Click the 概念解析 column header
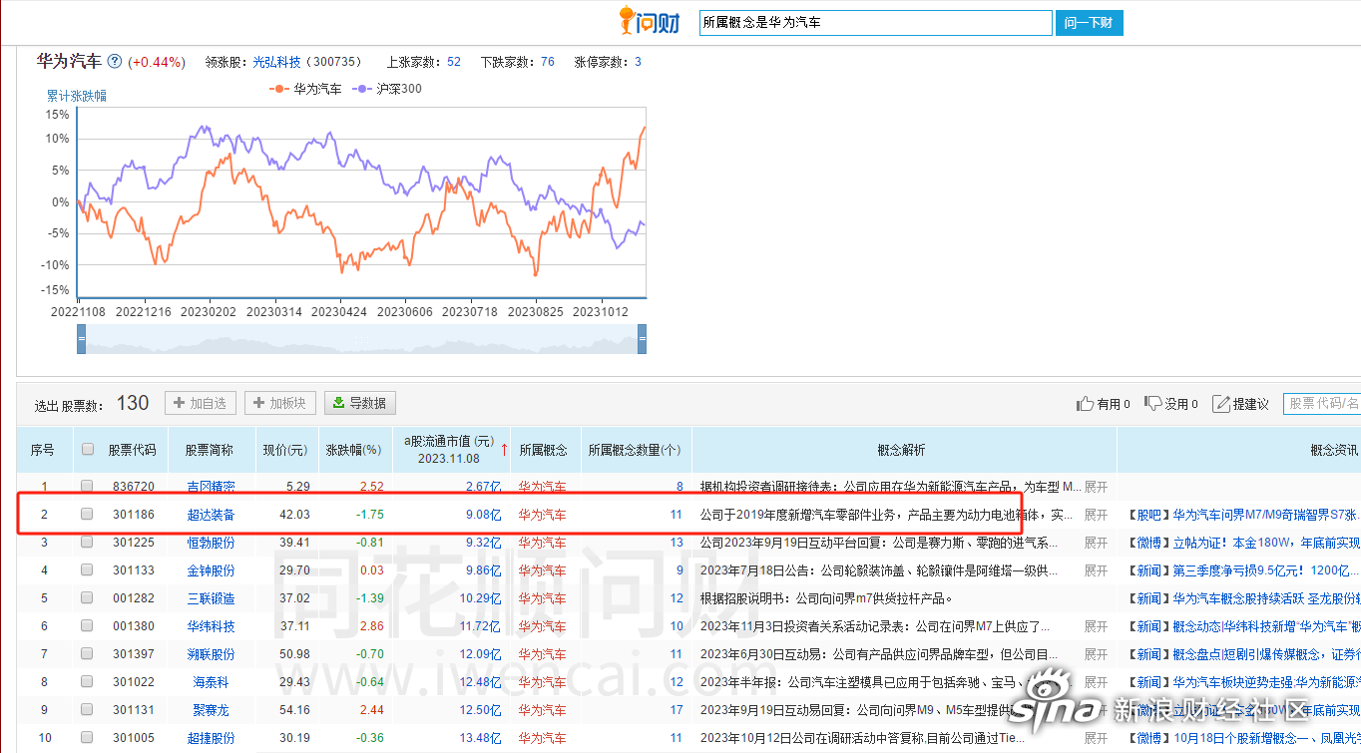 point(902,450)
